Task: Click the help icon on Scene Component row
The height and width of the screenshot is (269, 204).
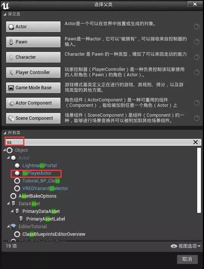Action: 197,118
